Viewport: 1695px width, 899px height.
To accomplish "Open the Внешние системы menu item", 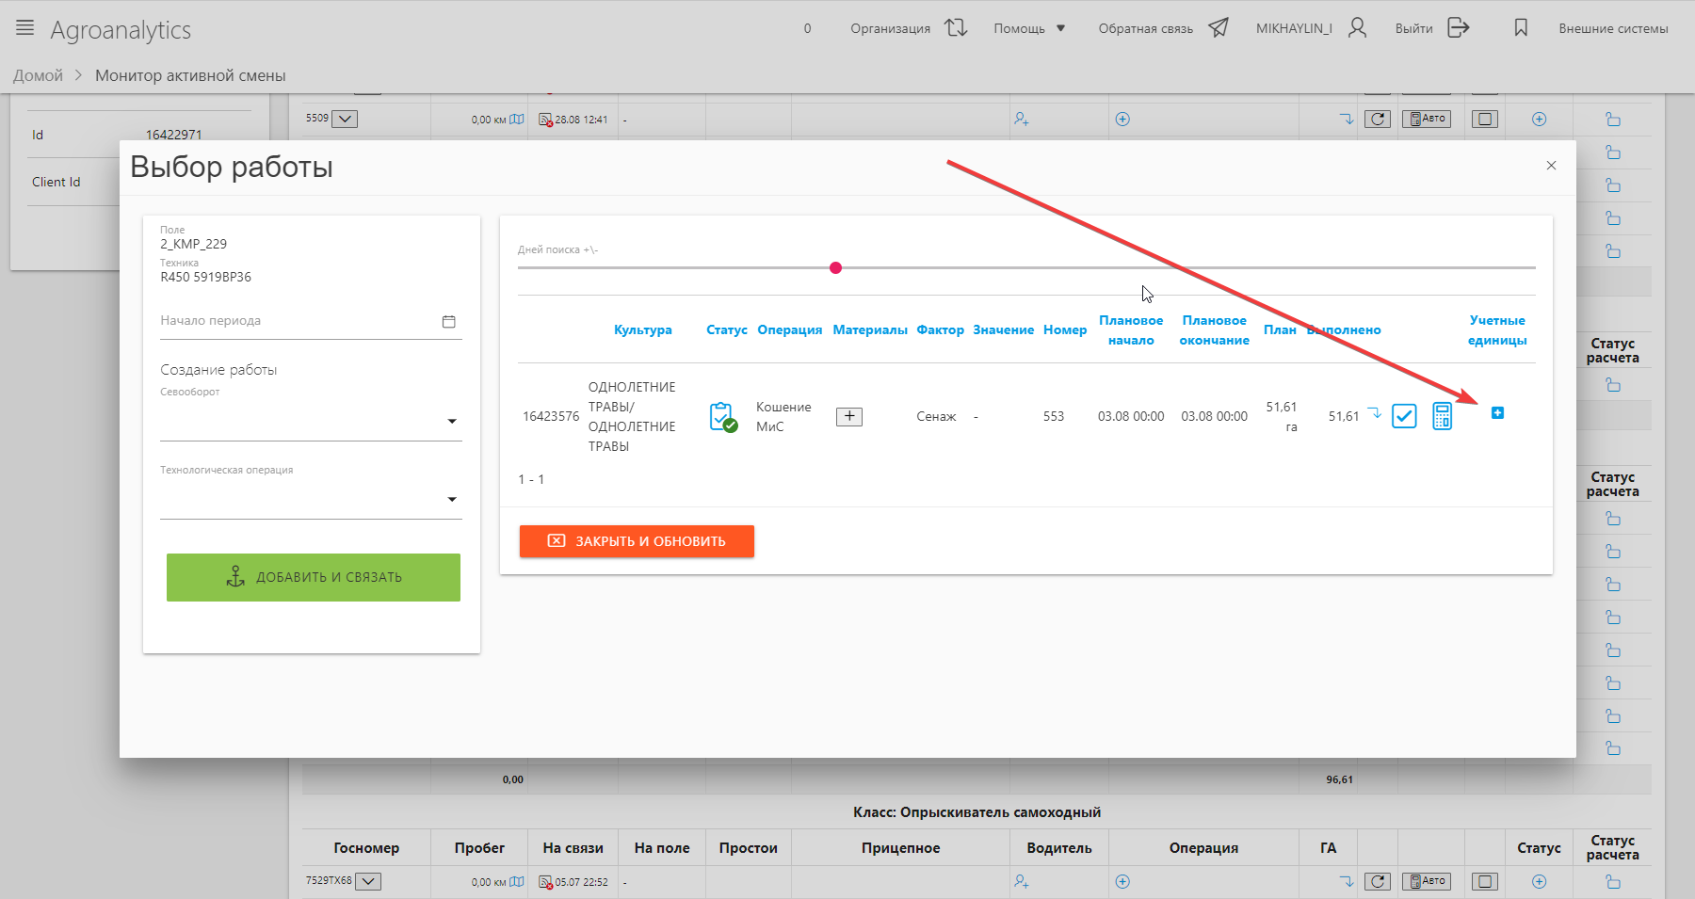I will [x=1613, y=28].
